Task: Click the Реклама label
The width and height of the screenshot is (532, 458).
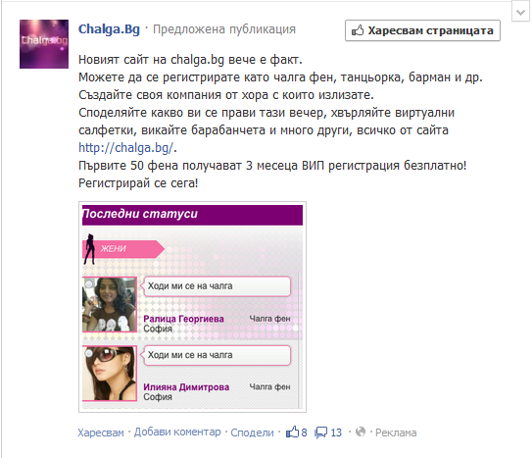Action: [x=396, y=433]
